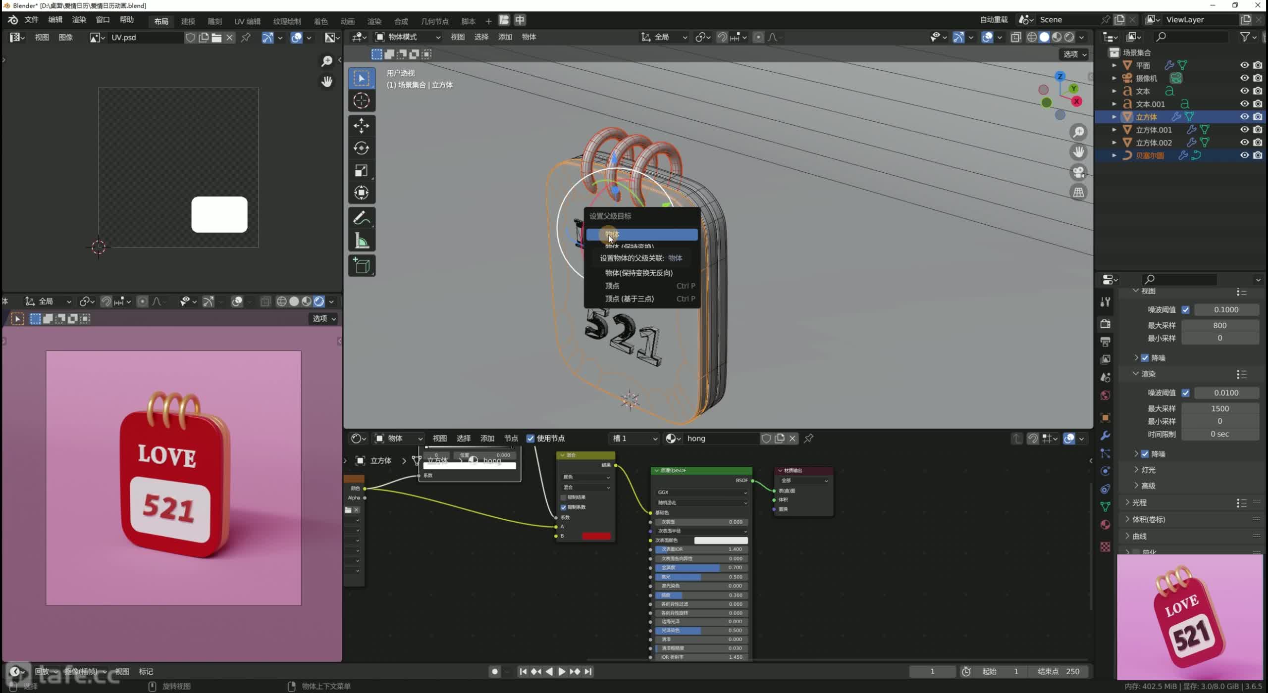Choose 物体(保持变换无反向) parent option
This screenshot has height=693, width=1268.
click(x=642, y=273)
